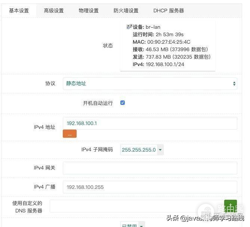Click the green add DNS server button
Viewport: 250px width, 227px height.
tap(230, 206)
